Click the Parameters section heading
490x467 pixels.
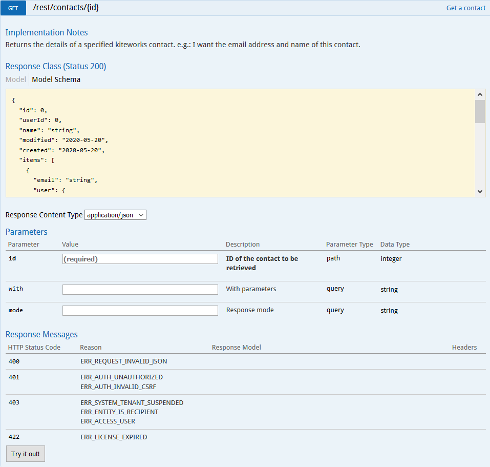click(x=26, y=232)
